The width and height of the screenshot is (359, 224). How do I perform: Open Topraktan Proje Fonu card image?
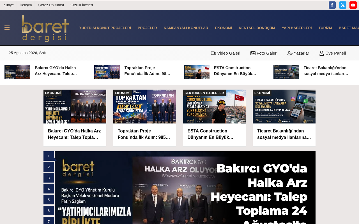[145, 106]
